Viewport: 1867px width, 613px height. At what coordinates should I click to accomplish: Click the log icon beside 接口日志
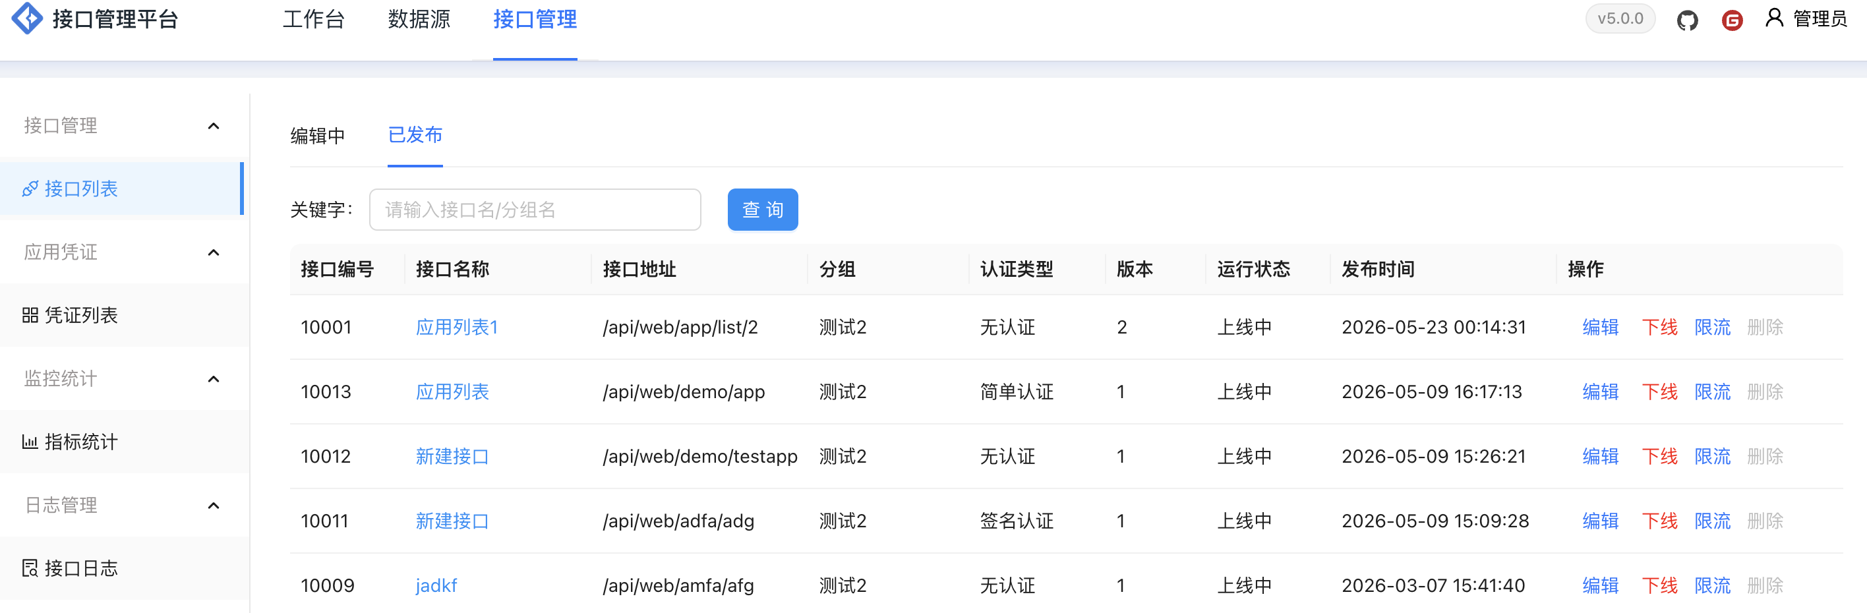pyautogui.click(x=30, y=568)
